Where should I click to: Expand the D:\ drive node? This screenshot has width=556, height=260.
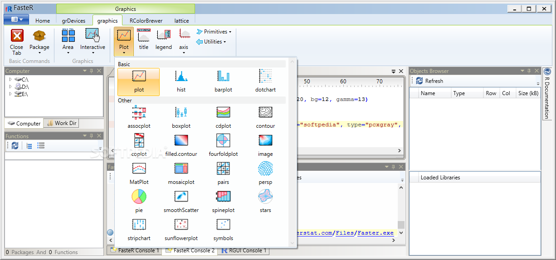tap(10, 87)
